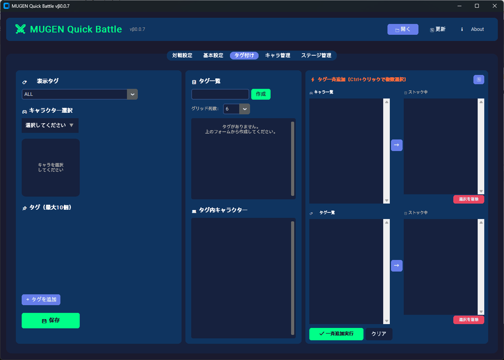
Task: Switch to 対戦設定 tab
Action: click(x=182, y=56)
